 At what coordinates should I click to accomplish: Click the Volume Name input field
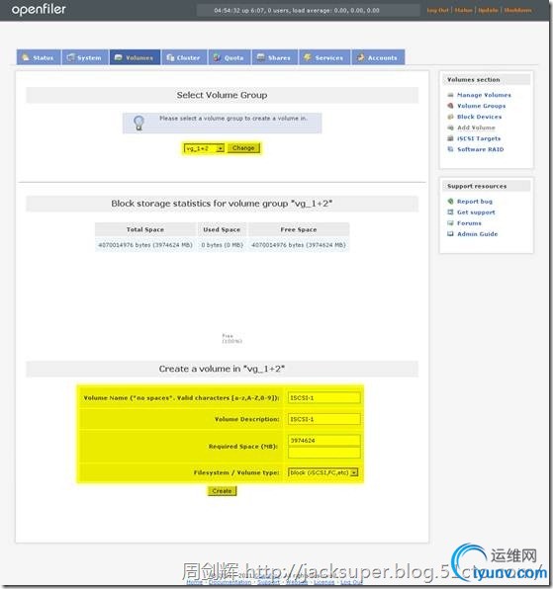coord(324,398)
